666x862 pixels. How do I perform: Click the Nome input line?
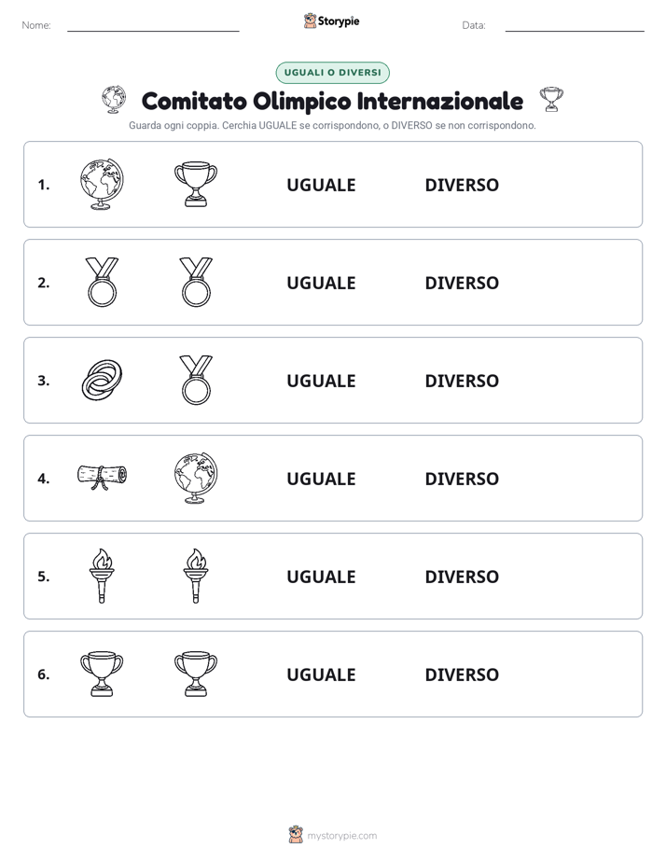153,25
